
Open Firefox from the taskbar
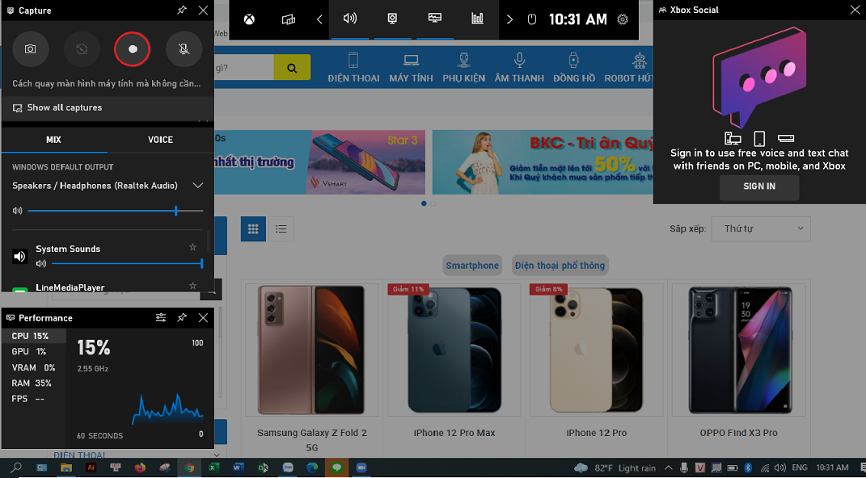[x=140, y=468]
